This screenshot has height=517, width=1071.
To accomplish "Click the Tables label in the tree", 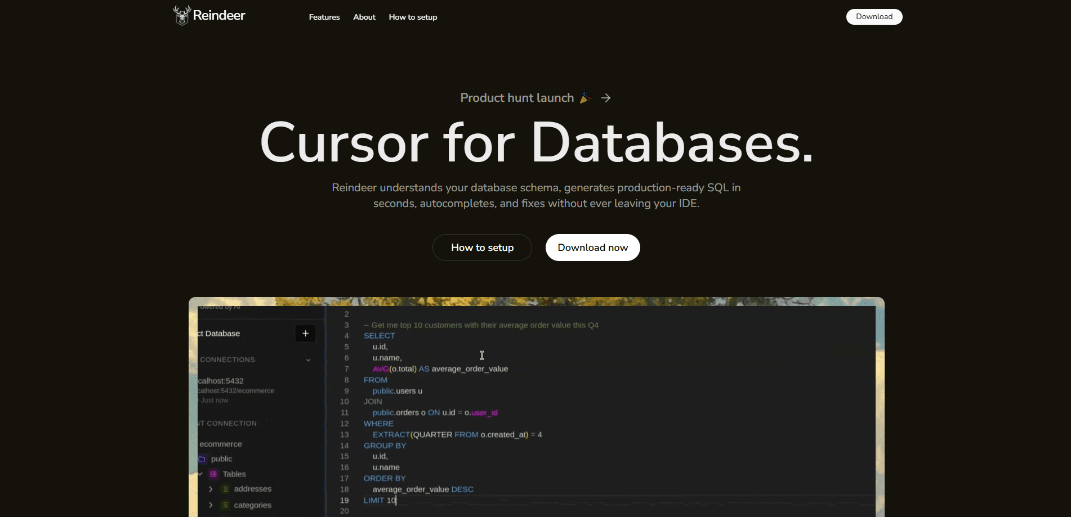I will [x=234, y=474].
